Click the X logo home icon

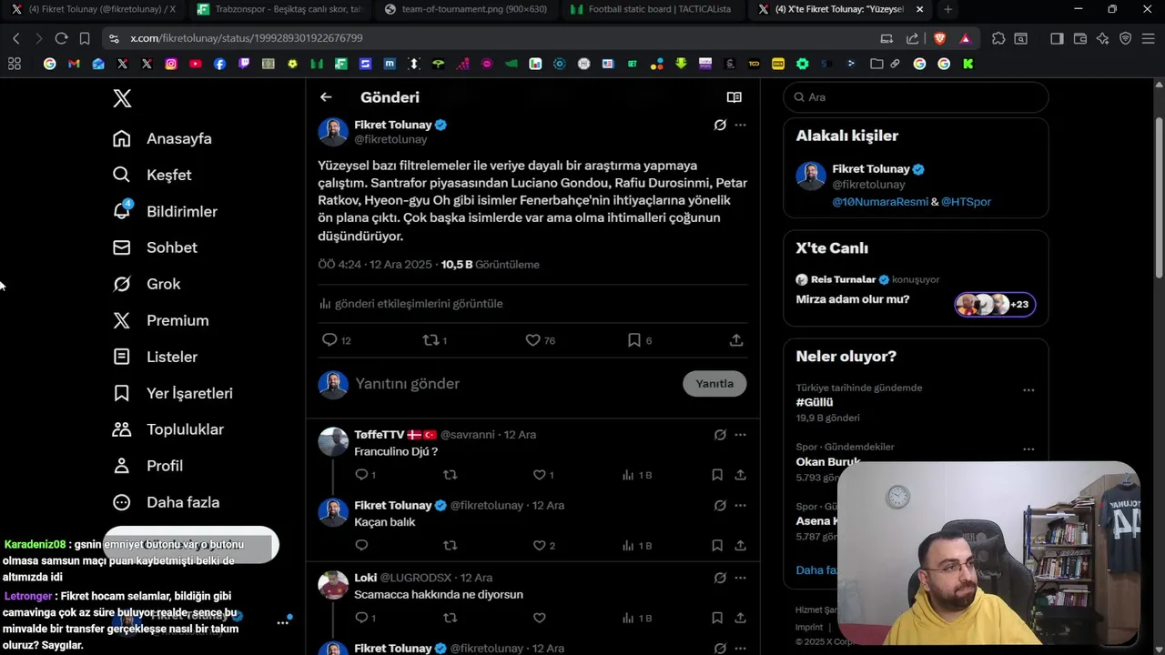click(122, 98)
